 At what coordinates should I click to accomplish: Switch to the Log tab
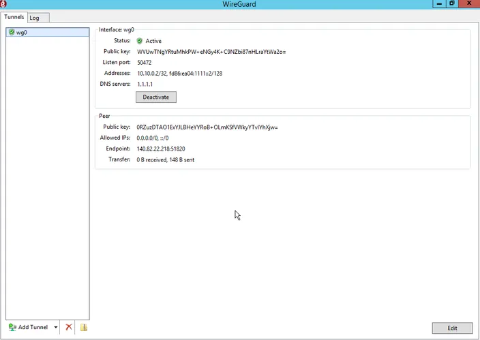tap(38, 18)
